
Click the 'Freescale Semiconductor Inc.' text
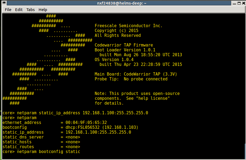(x=128, y=26)
